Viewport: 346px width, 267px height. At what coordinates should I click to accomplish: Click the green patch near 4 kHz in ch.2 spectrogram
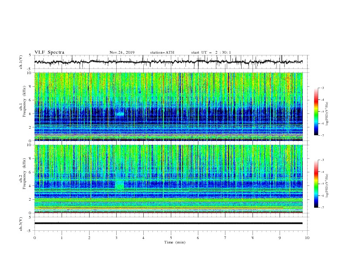pos(120,185)
